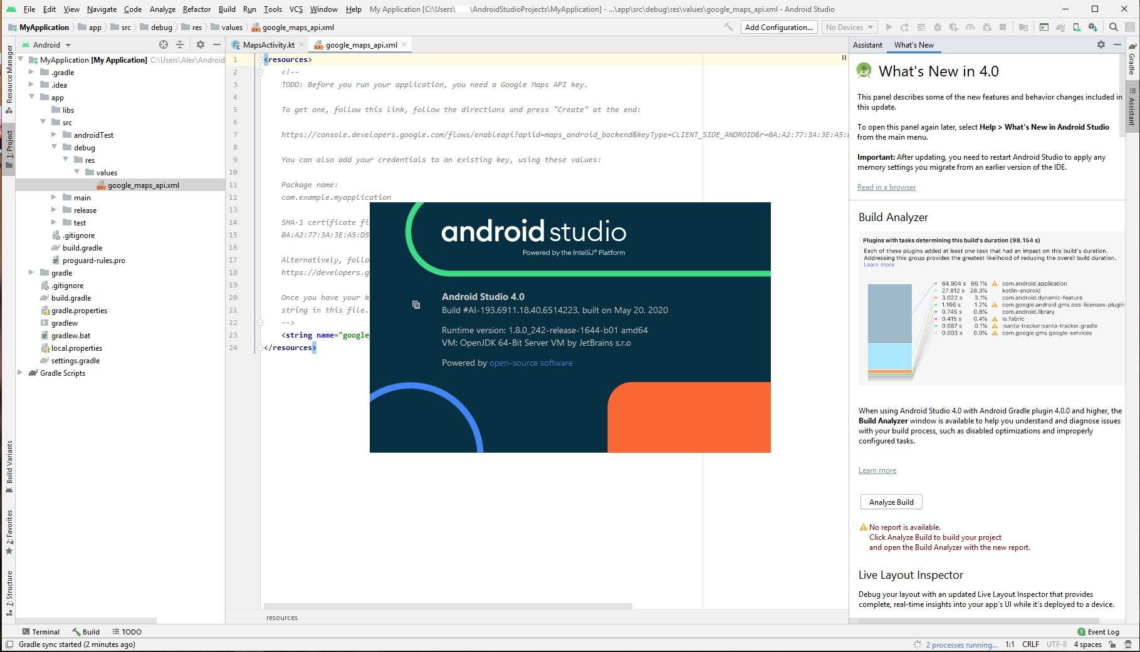Click the Project Structure folder icon in toolbar

1023,27
